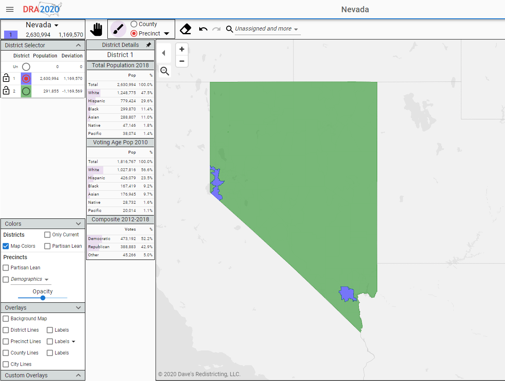Undo the last map edit

coord(203,29)
